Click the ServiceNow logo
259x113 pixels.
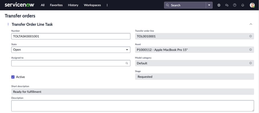[x=20, y=5]
